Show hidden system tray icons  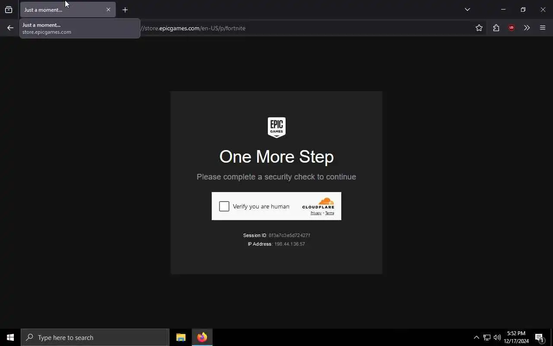pyautogui.click(x=476, y=337)
